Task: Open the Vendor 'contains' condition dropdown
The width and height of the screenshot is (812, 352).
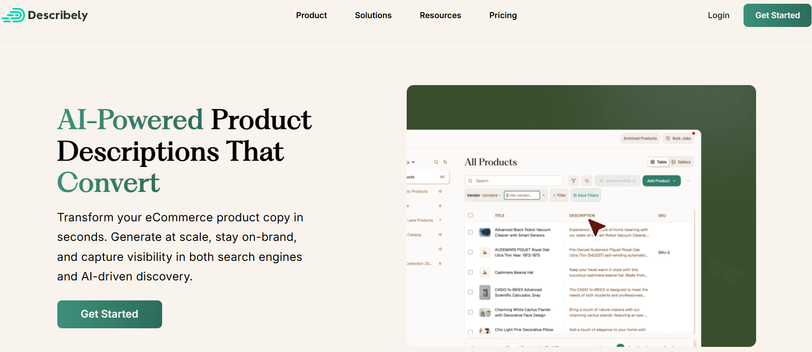Action: pyautogui.click(x=491, y=195)
